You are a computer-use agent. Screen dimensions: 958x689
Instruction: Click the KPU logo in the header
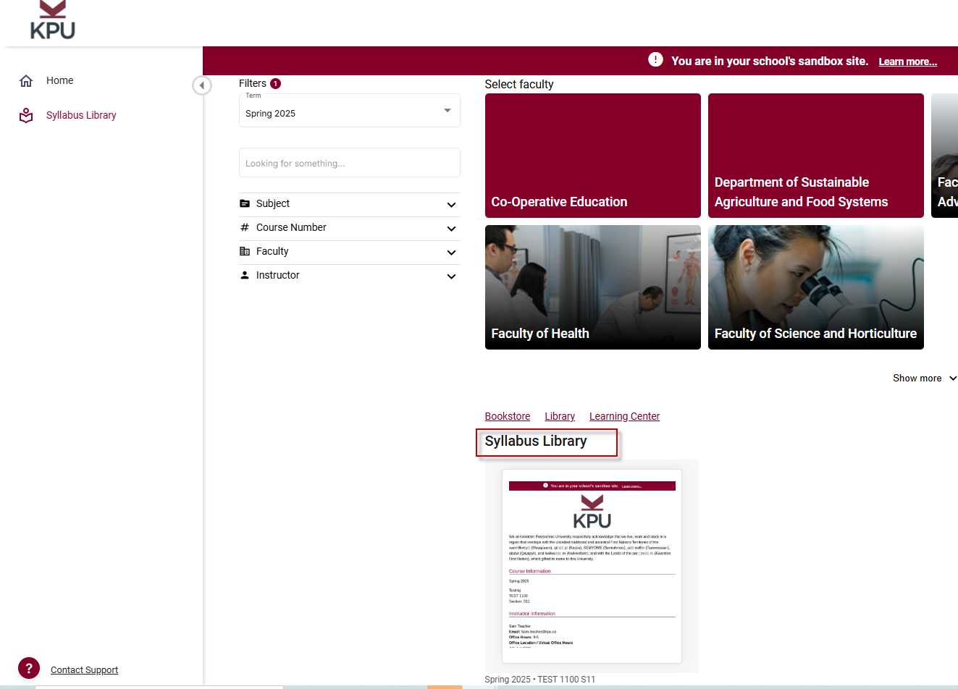coord(53,20)
